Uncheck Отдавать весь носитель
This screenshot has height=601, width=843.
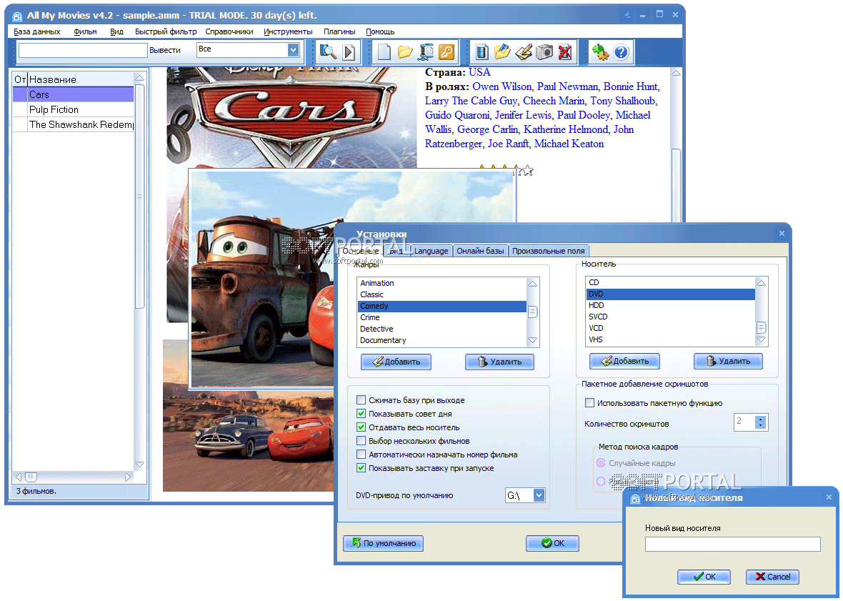point(361,427)
